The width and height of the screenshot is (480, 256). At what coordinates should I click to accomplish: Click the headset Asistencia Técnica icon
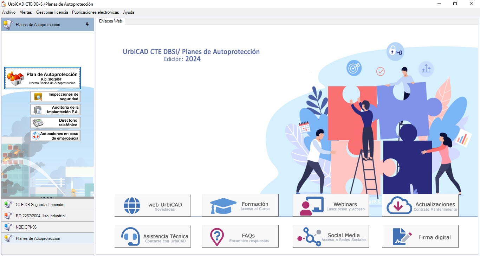[x=130, y=237]
